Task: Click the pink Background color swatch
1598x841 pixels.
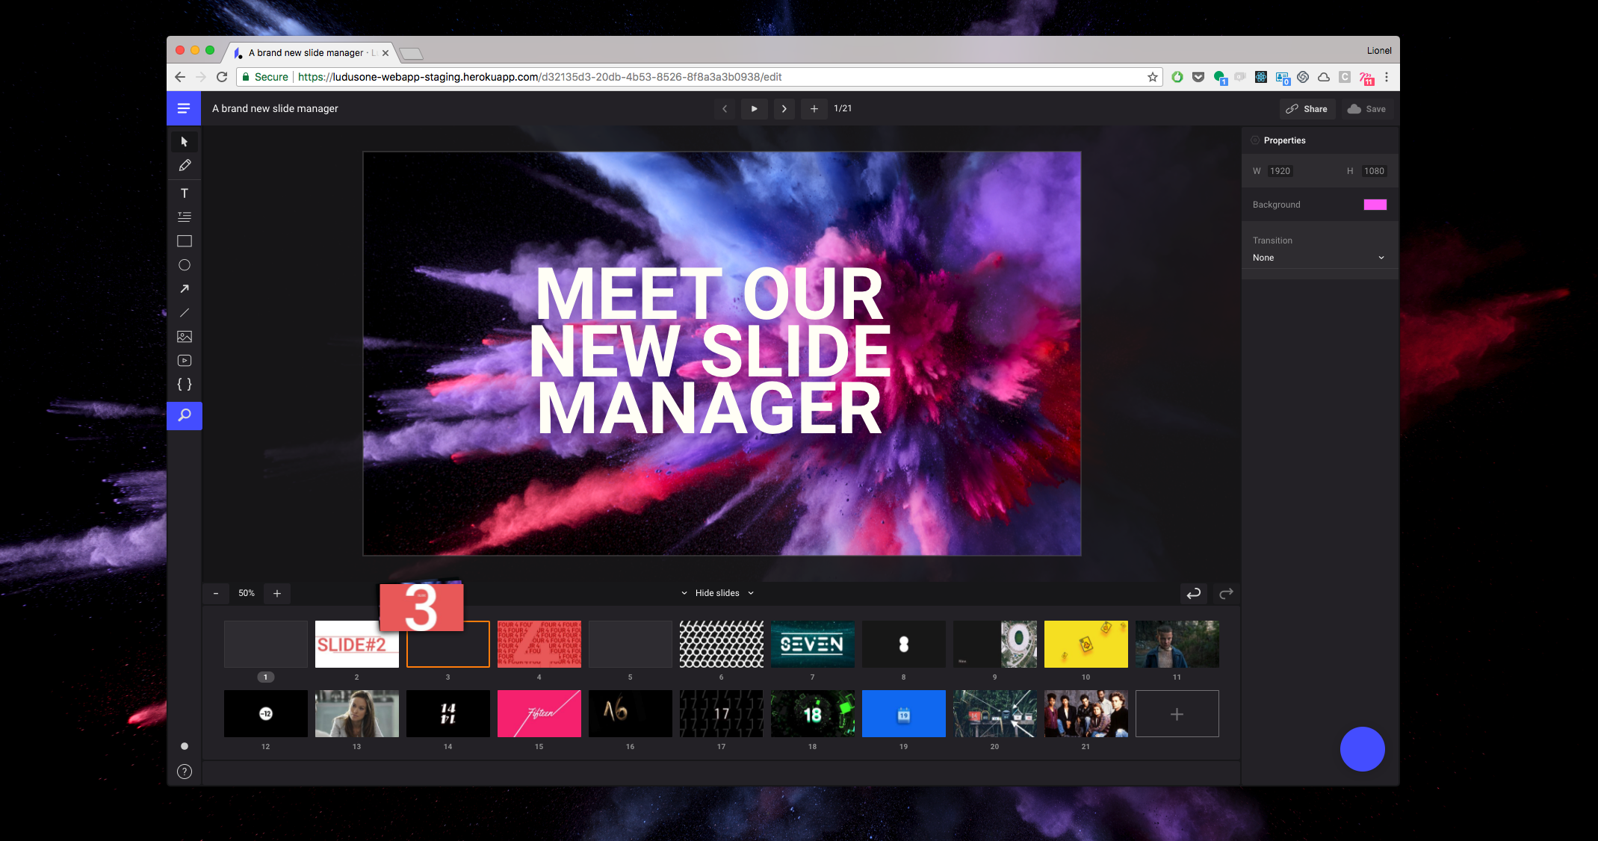Action: [1374, 204]
